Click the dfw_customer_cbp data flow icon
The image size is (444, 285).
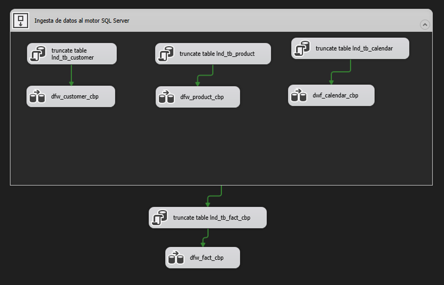pyautogui.click(x=37, y=97)
